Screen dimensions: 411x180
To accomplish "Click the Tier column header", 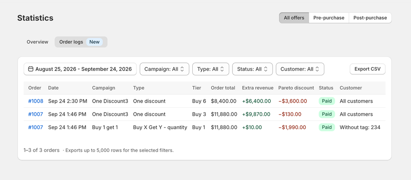I will click(197, 88).
